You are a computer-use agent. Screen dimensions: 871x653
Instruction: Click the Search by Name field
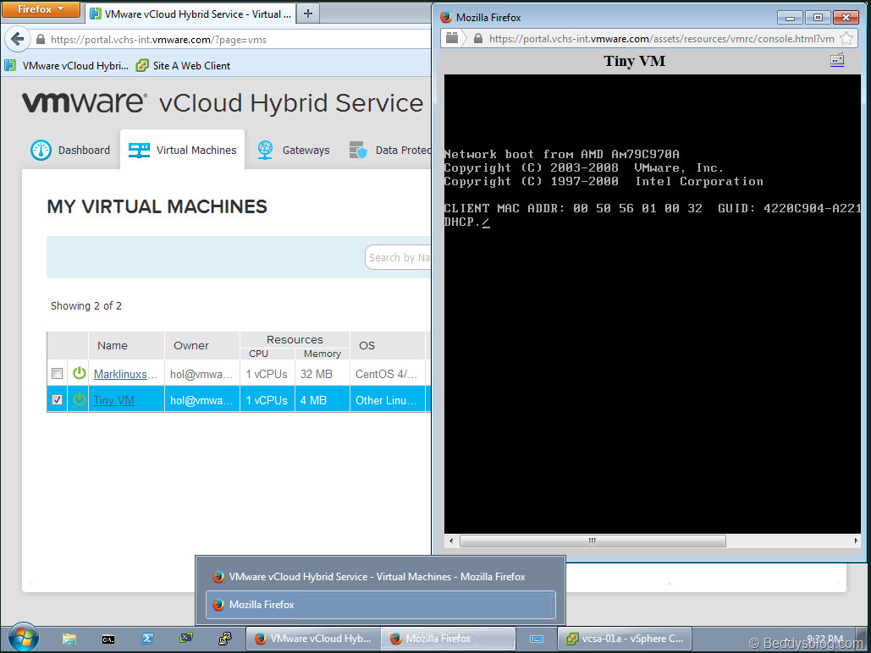pyautogui.click(x=398, y=257)
